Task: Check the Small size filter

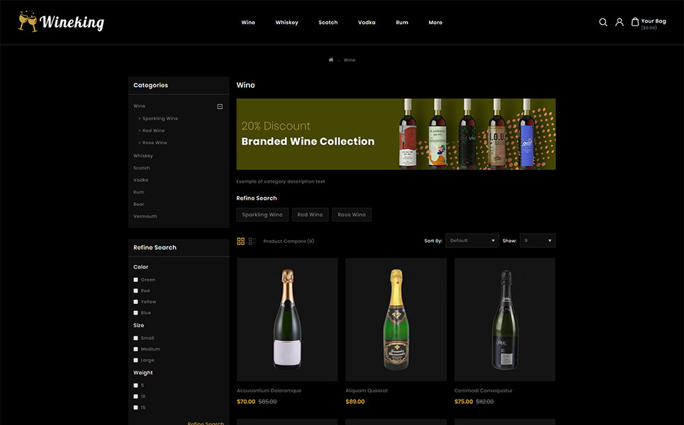Action: click(x=135, y=339)
